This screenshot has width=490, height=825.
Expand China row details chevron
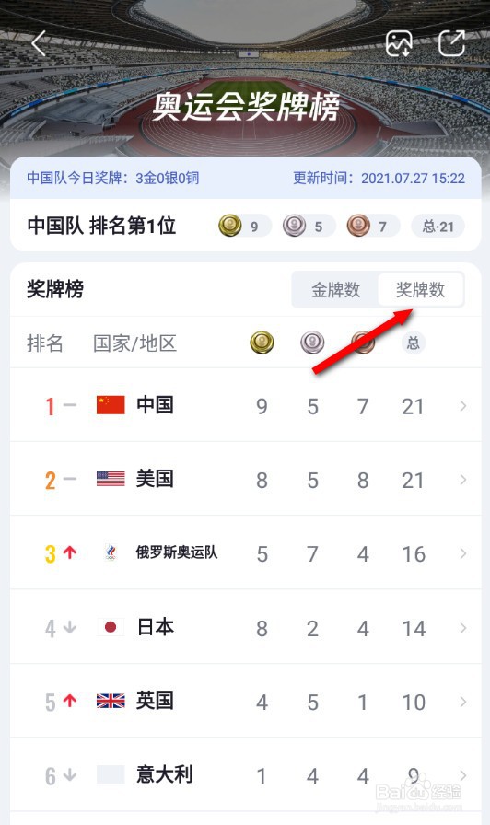462,406
